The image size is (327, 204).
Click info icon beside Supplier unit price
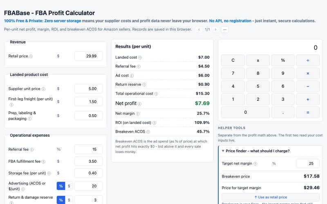pos(43,89)
